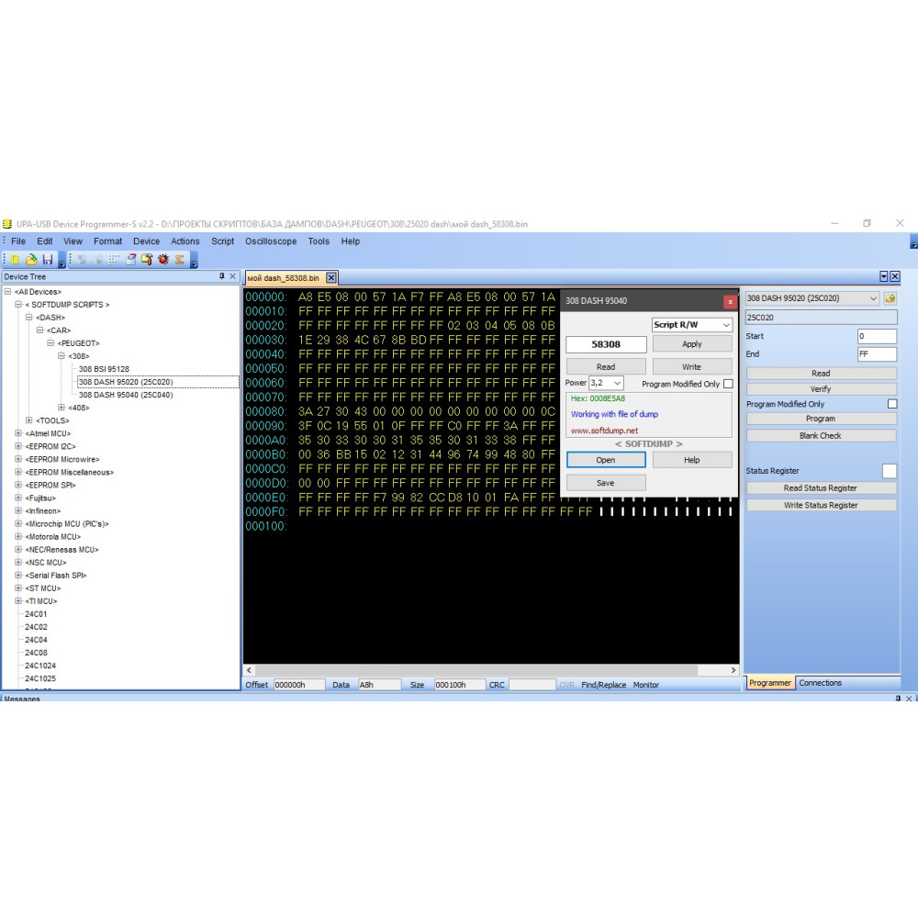Click the 58308 mileage input field
The image size is (918, 918).
[x=606, y=344]
